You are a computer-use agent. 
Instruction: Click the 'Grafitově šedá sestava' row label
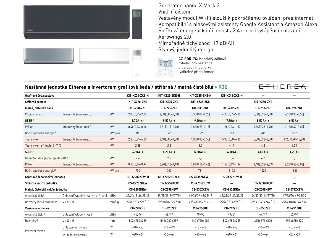coord(40,96)
